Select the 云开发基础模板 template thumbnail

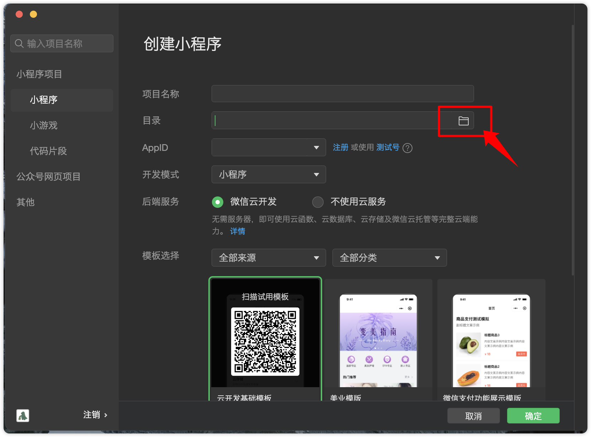(265, 339)
